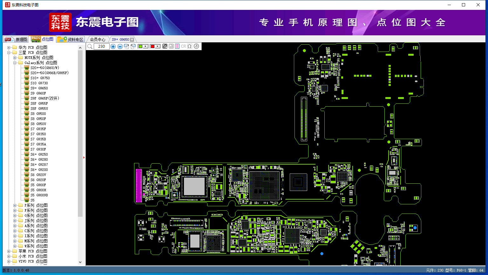Expand the A系列 点位图 folder

[15, 226]
